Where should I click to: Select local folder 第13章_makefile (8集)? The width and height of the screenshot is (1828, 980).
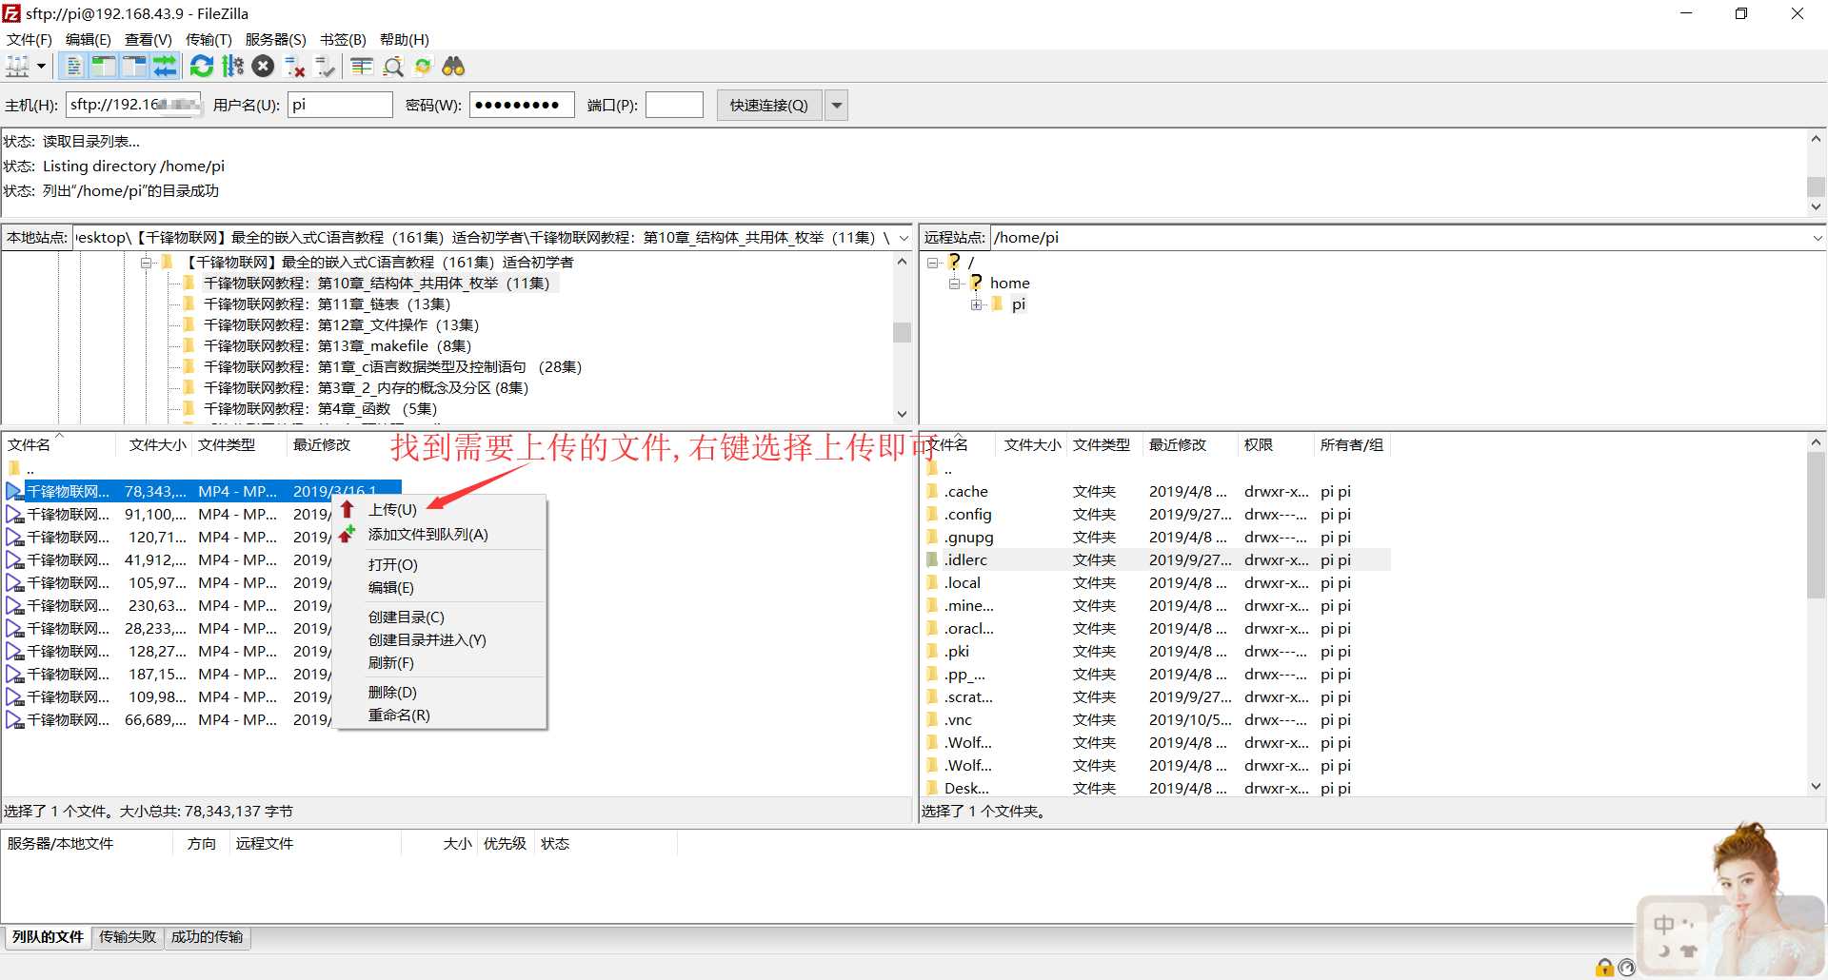337,346
